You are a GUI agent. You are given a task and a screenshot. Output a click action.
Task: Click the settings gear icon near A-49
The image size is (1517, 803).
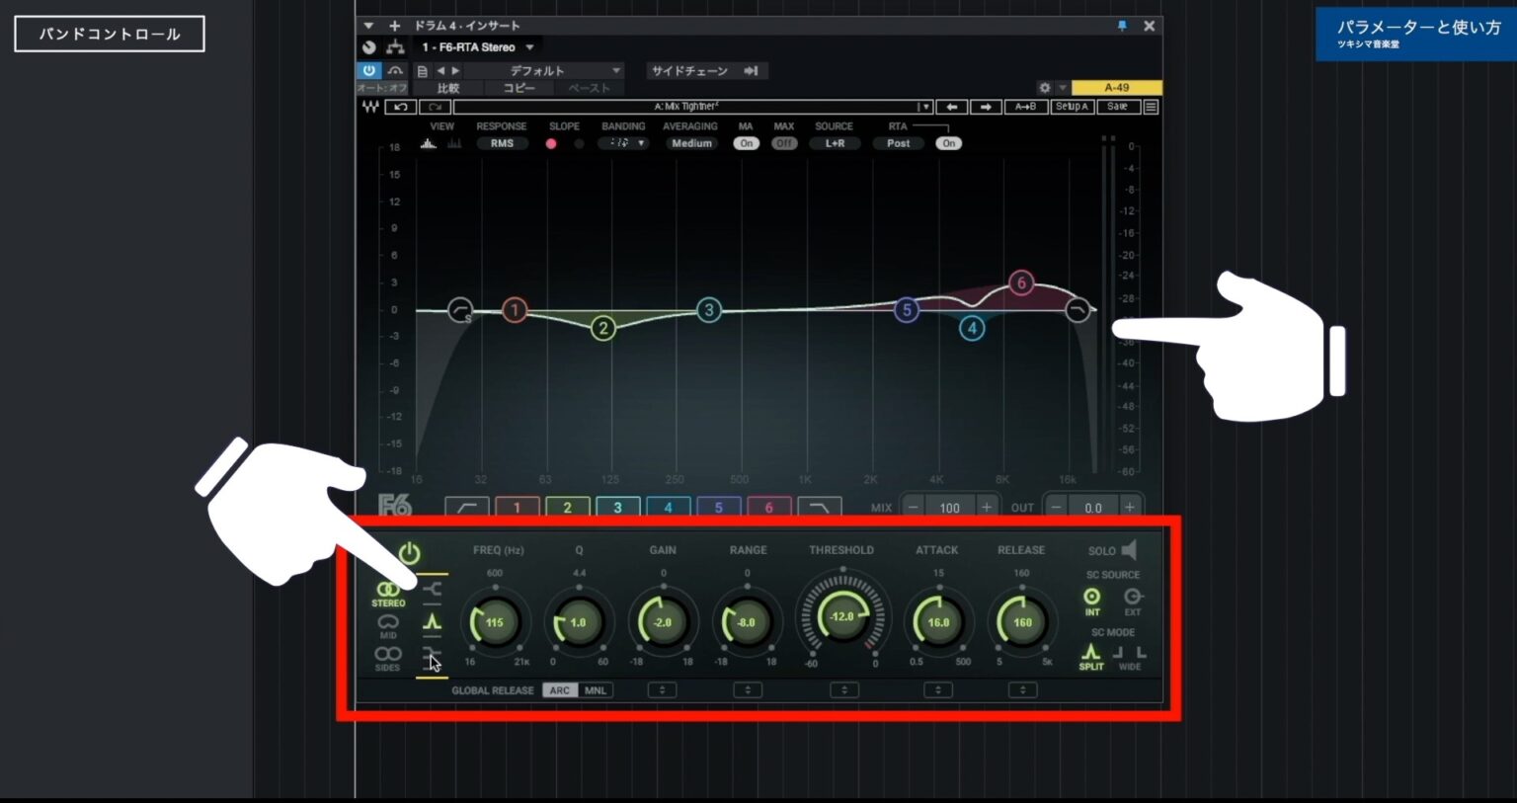coord(1044,87)
